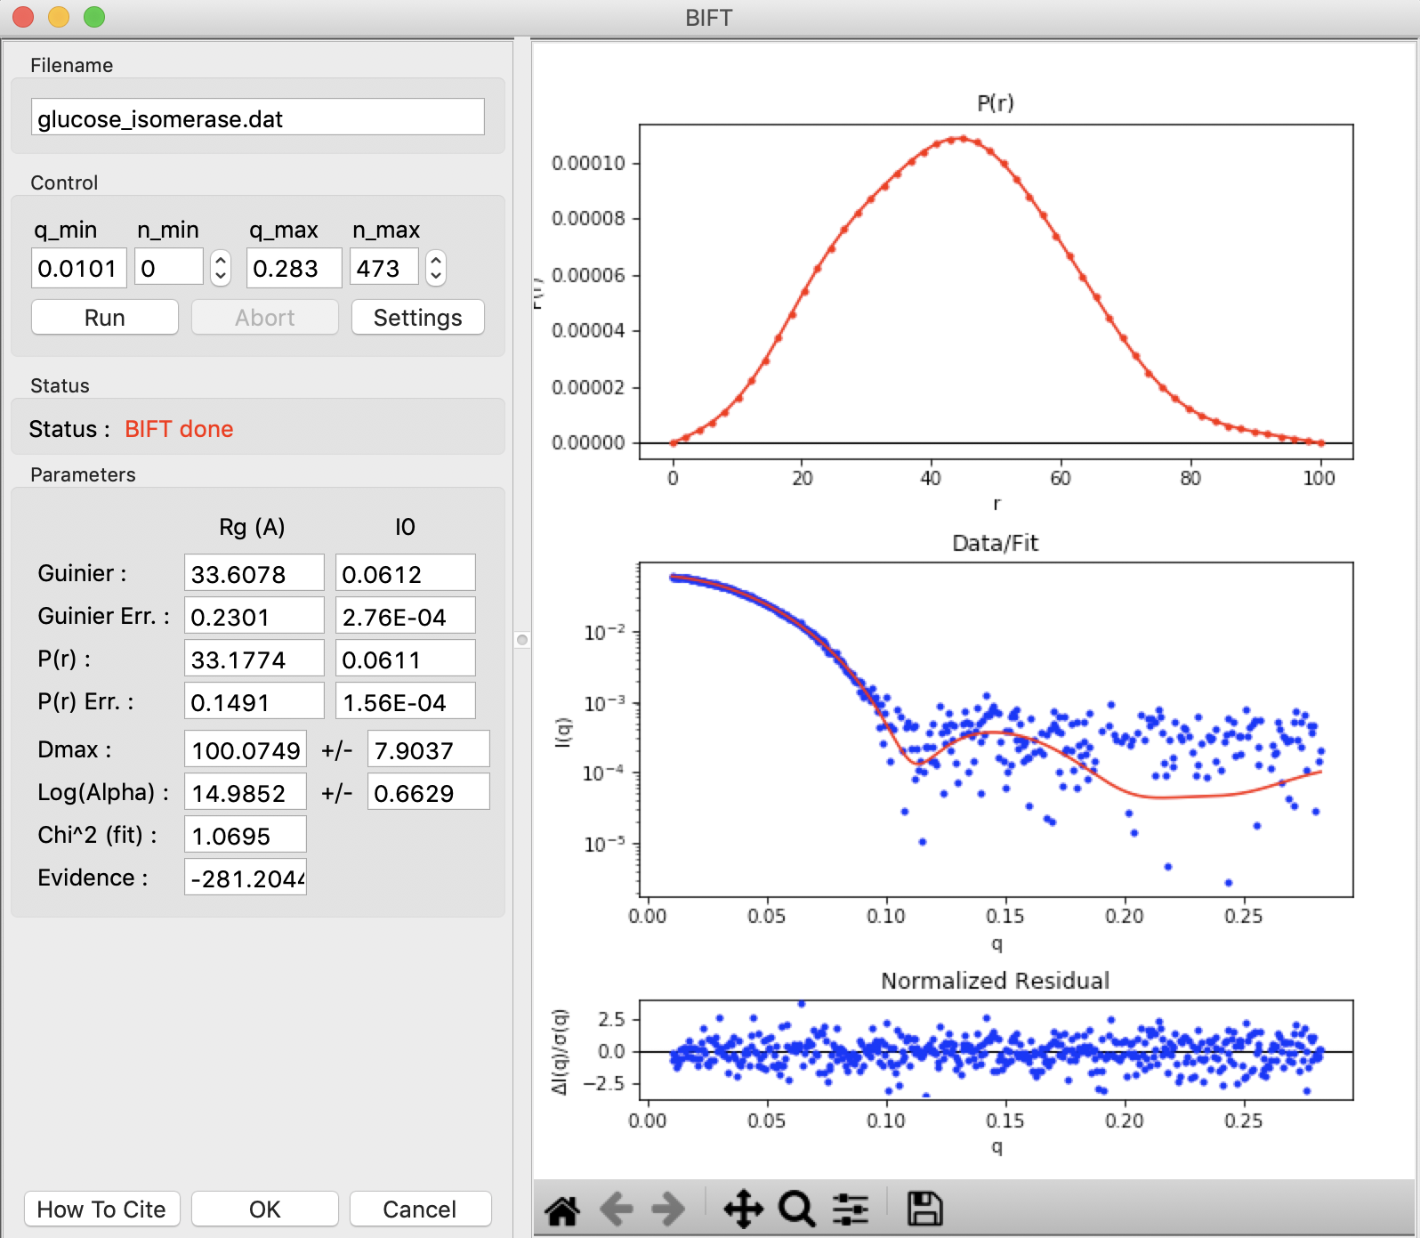Click the q_min value field
This screenshot has height=1238, width=1420.
[79, 268]
